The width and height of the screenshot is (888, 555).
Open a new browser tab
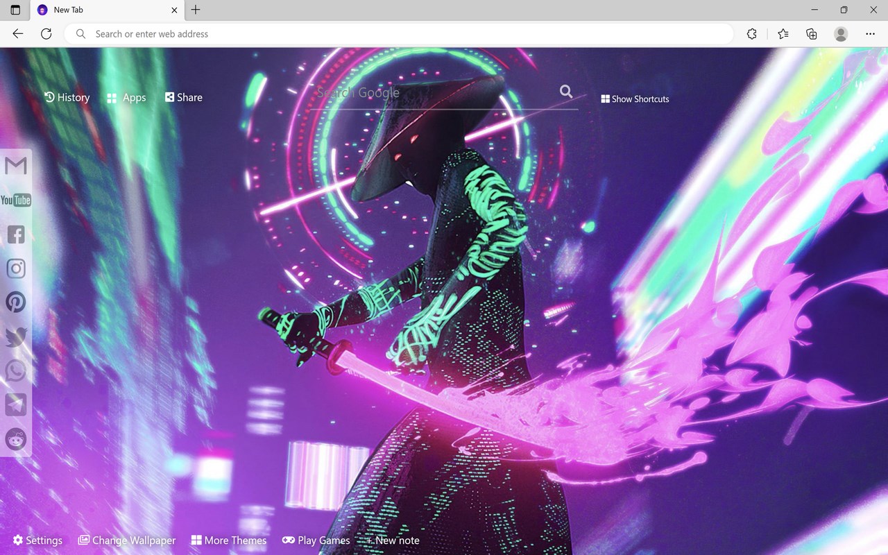coord(196,10)
